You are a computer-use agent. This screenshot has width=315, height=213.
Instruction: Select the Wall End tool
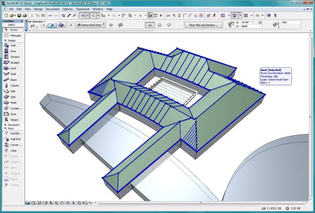coord(13,139)
